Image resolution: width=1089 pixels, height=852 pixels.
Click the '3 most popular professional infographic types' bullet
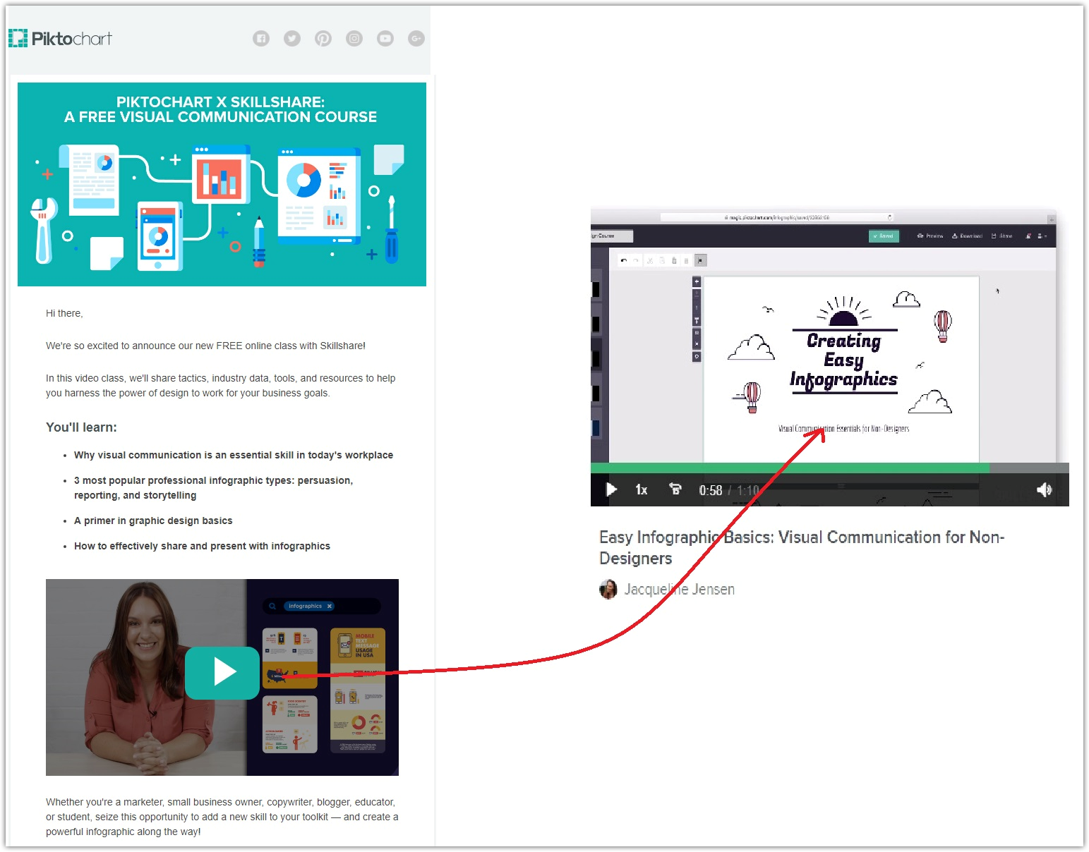pos(213,487)
